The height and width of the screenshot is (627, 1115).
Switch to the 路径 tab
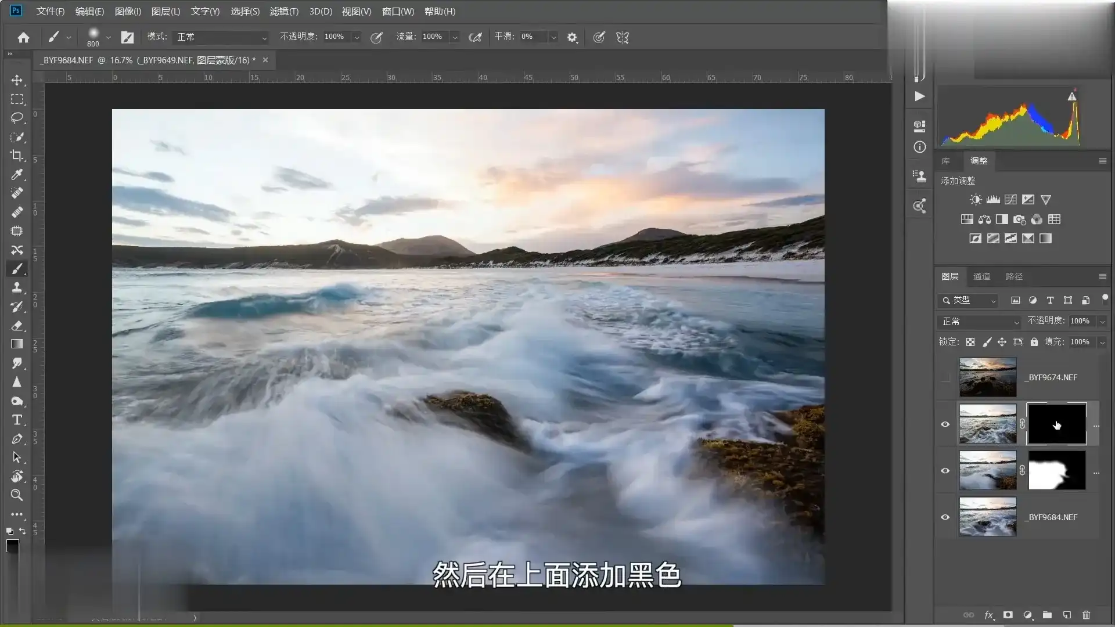1014,276
